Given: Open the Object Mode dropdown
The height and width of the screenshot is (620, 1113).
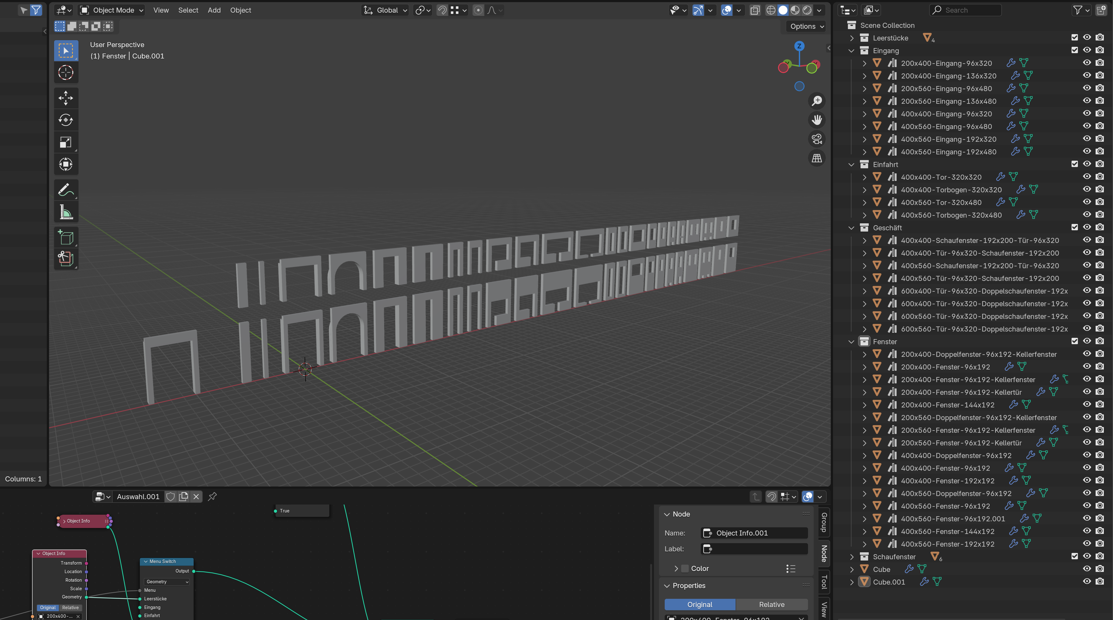Looking at the screenshot, I should point(112,10).
